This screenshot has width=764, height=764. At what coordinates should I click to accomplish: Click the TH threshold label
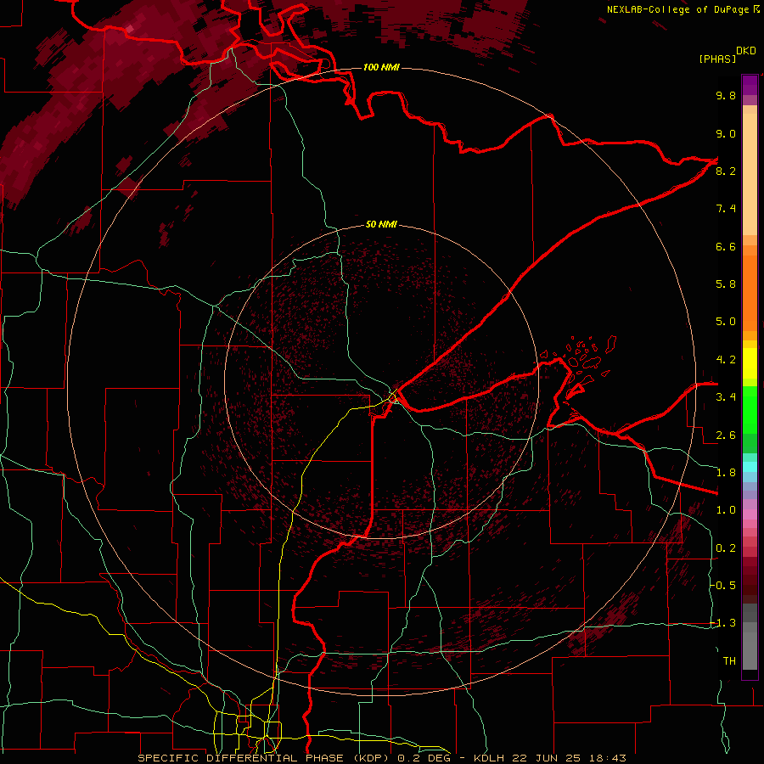point(729,660)
